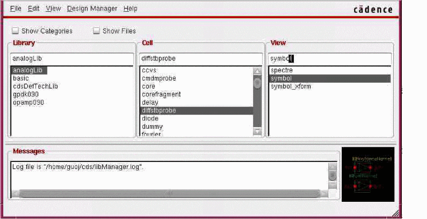This screenshot has width=427, height=219.
Task: Enable the Show Files checkbox
Action: [x=96, y=31]
